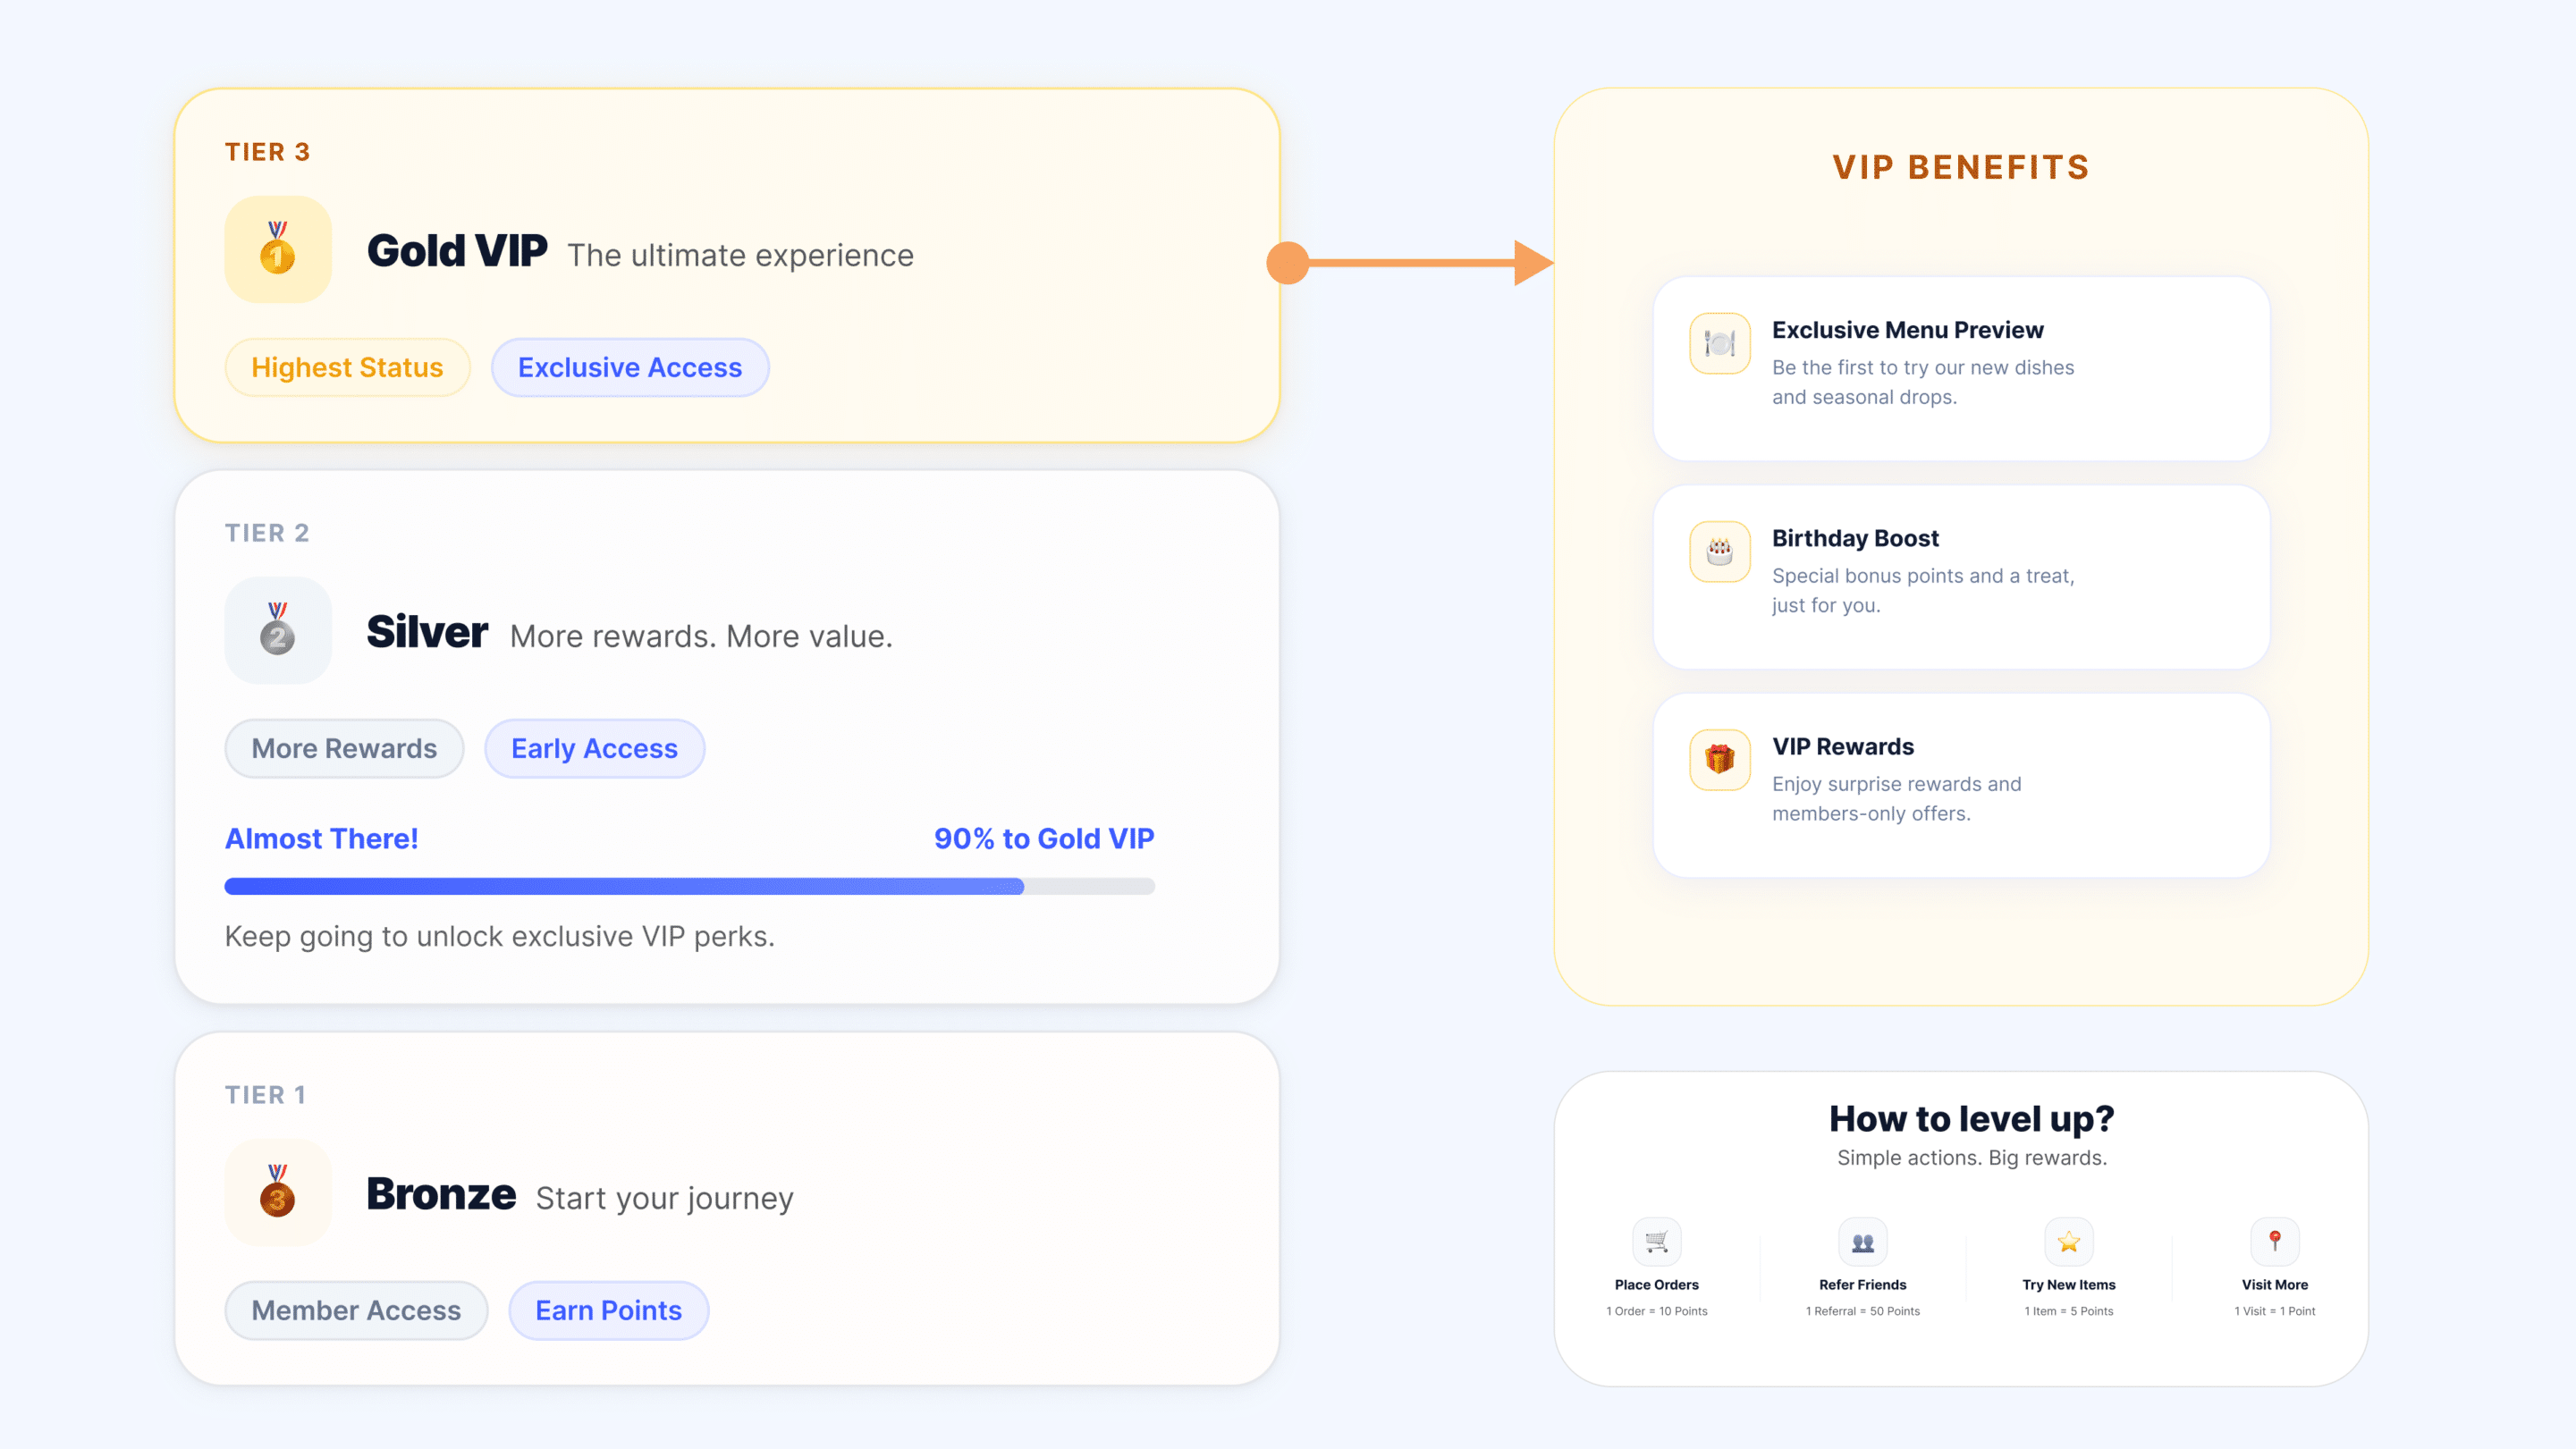The image size is (2576, 1449).
Task: Click the '90% to Gold VIP' label
Action: (1044, 838)
